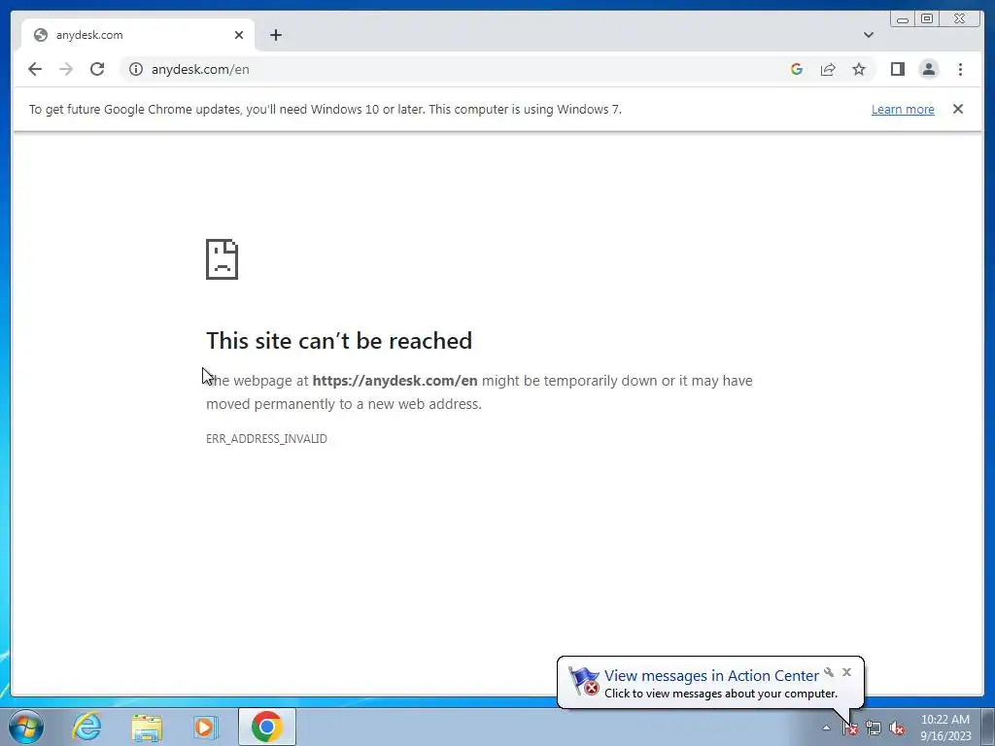
Task: View site information icon in address bar
Action: [136, 69]
